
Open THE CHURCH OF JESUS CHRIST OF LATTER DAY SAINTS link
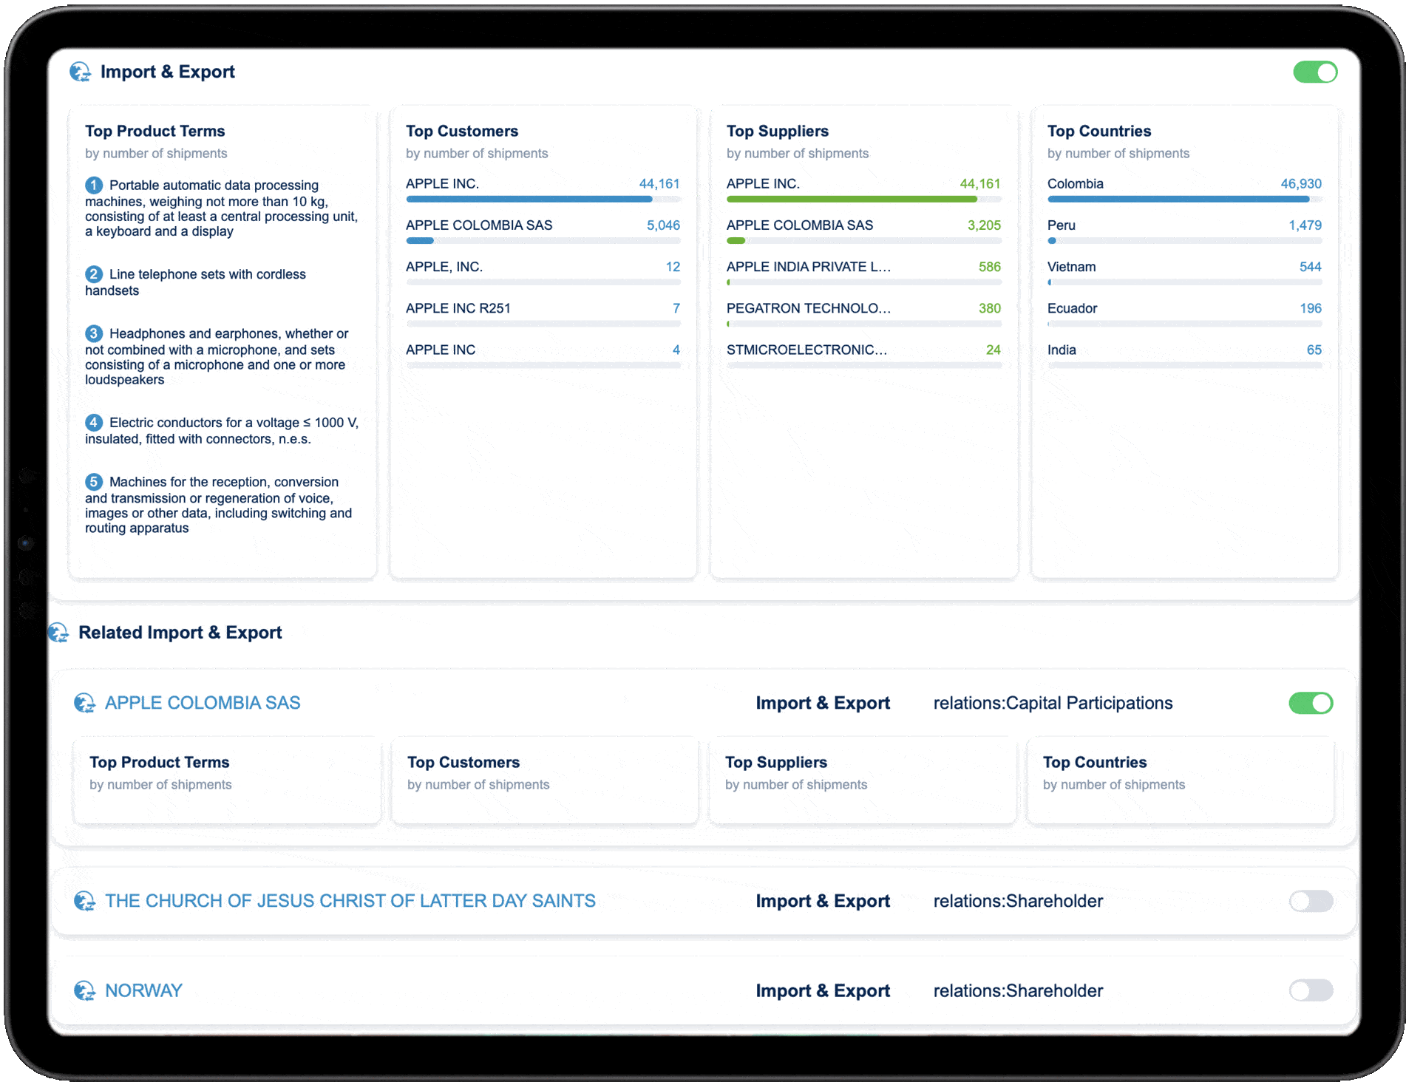pos(350,901)
